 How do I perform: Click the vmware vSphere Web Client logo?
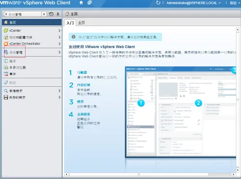(x=35, y=3)
